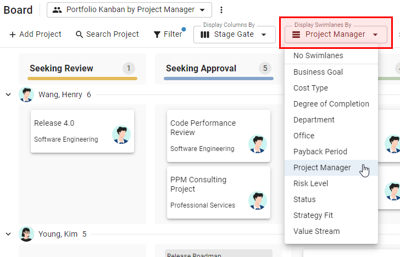Click Kim Young's swimlane avatar
400x257 pixels.
pyautogui.click(x=26, y=234)
